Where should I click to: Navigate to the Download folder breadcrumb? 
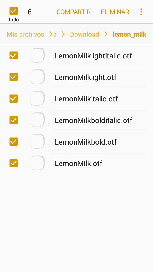[84, 34]
